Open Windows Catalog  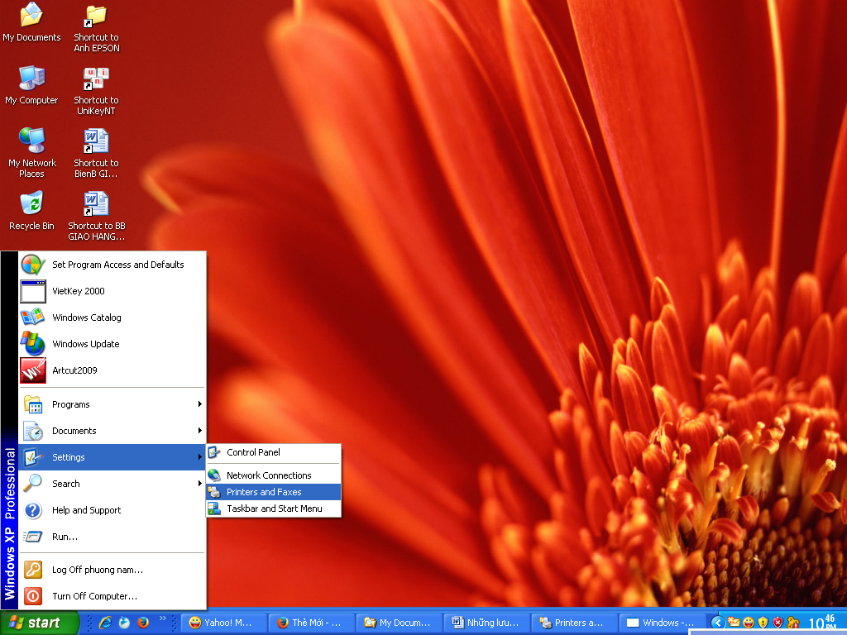(112, 317)
